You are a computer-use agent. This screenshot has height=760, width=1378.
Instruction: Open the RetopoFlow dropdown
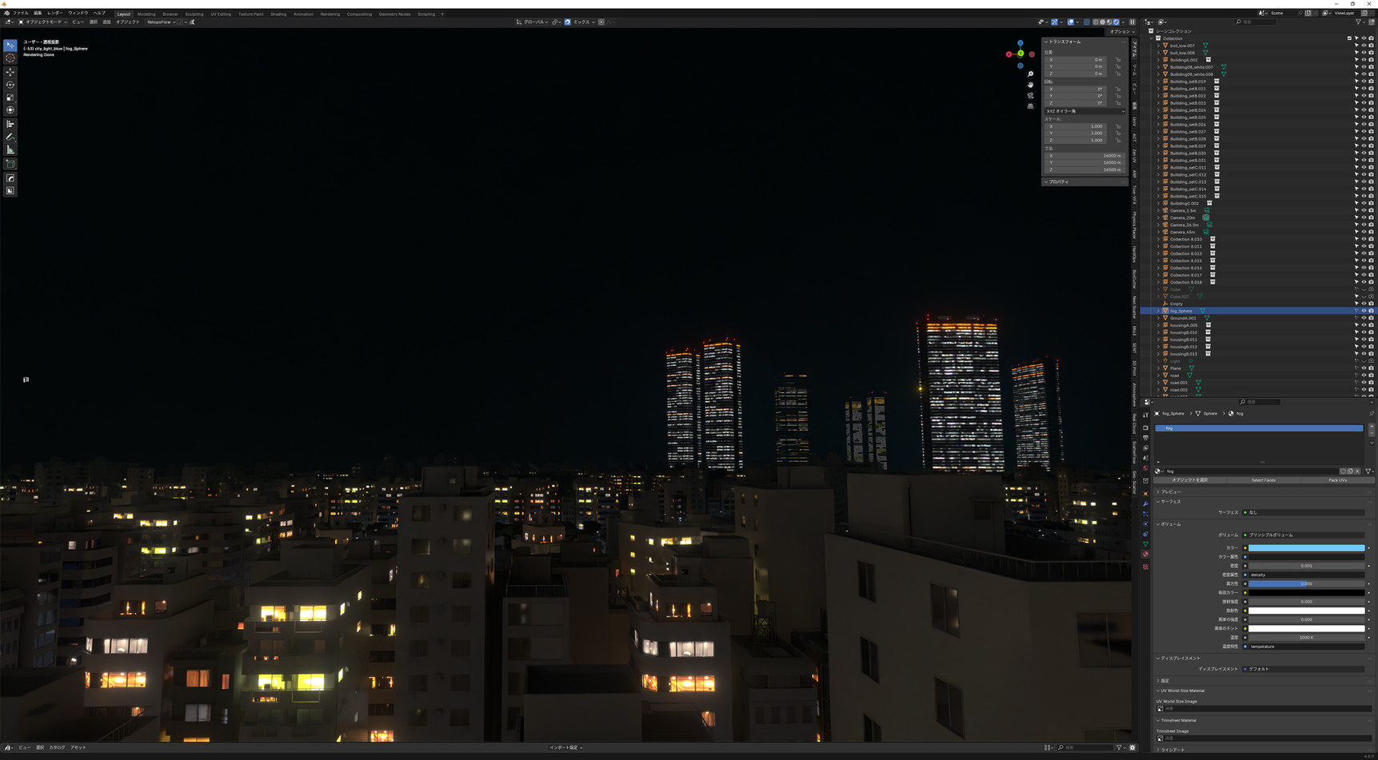click(x=162, y=22)
